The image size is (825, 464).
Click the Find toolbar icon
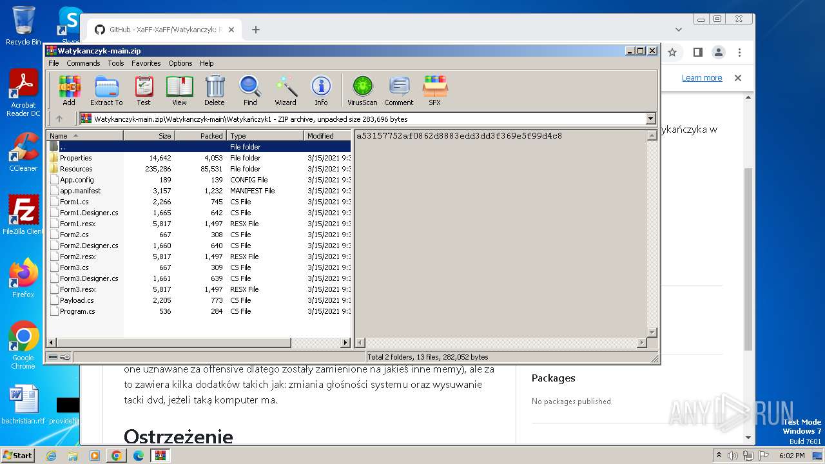[250, 90]
